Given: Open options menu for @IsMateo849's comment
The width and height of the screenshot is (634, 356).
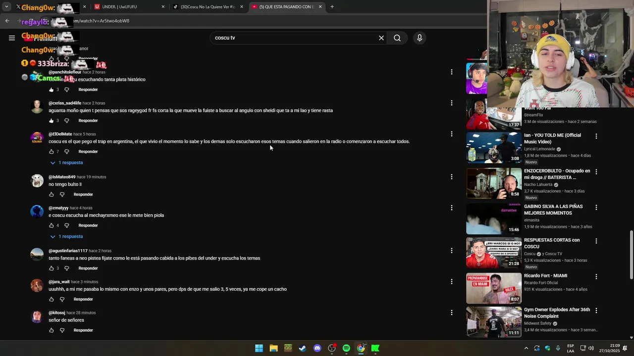Looking at the screenshot, I should [451, 177].
